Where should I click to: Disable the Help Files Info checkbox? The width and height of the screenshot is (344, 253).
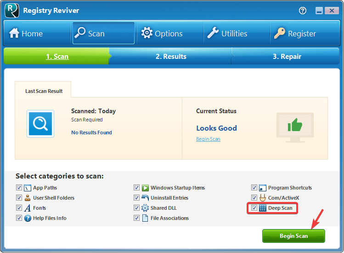click(19, 218)
